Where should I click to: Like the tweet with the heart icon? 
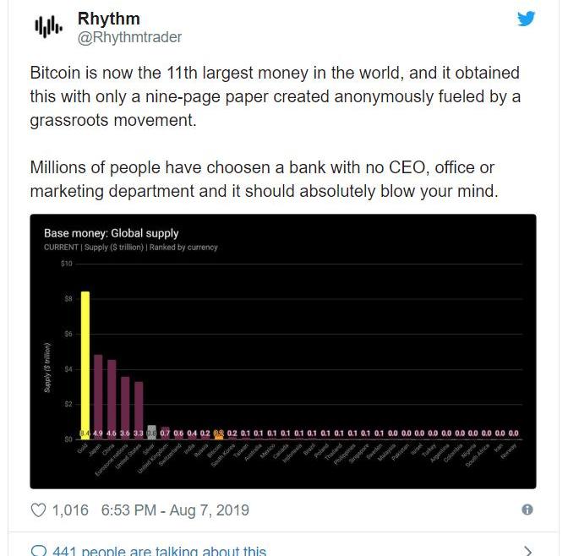click(38, 510)
